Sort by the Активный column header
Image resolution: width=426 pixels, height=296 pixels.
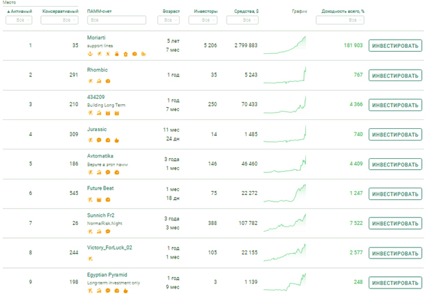[x=19, y=12]
